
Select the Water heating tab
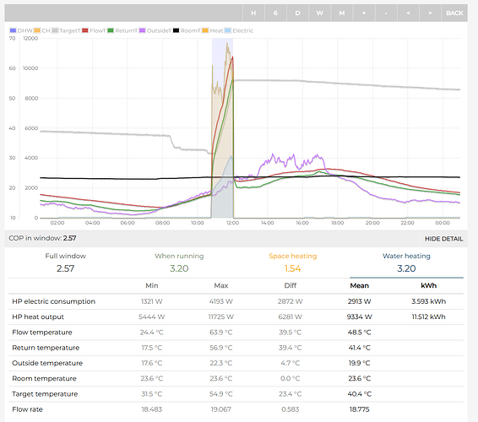(406, 262)
